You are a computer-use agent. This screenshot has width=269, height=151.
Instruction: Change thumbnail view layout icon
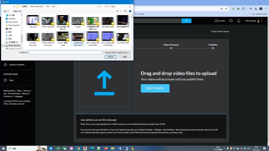tap(117, 11)
